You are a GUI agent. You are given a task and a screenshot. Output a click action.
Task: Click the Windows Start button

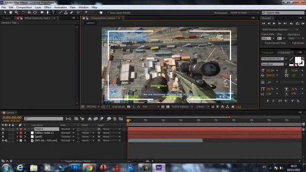click(6, 168)
